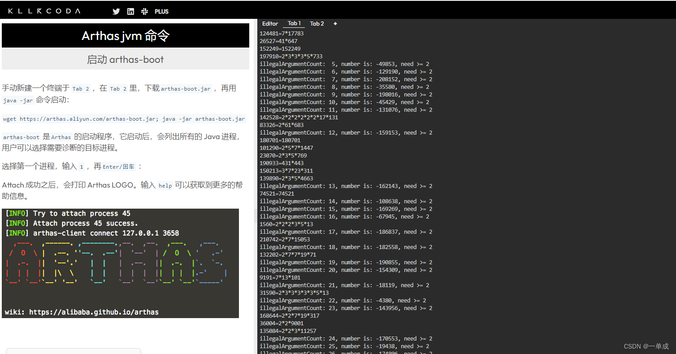Click terminal line '190933=431*443'

click(x=282, y=163)
